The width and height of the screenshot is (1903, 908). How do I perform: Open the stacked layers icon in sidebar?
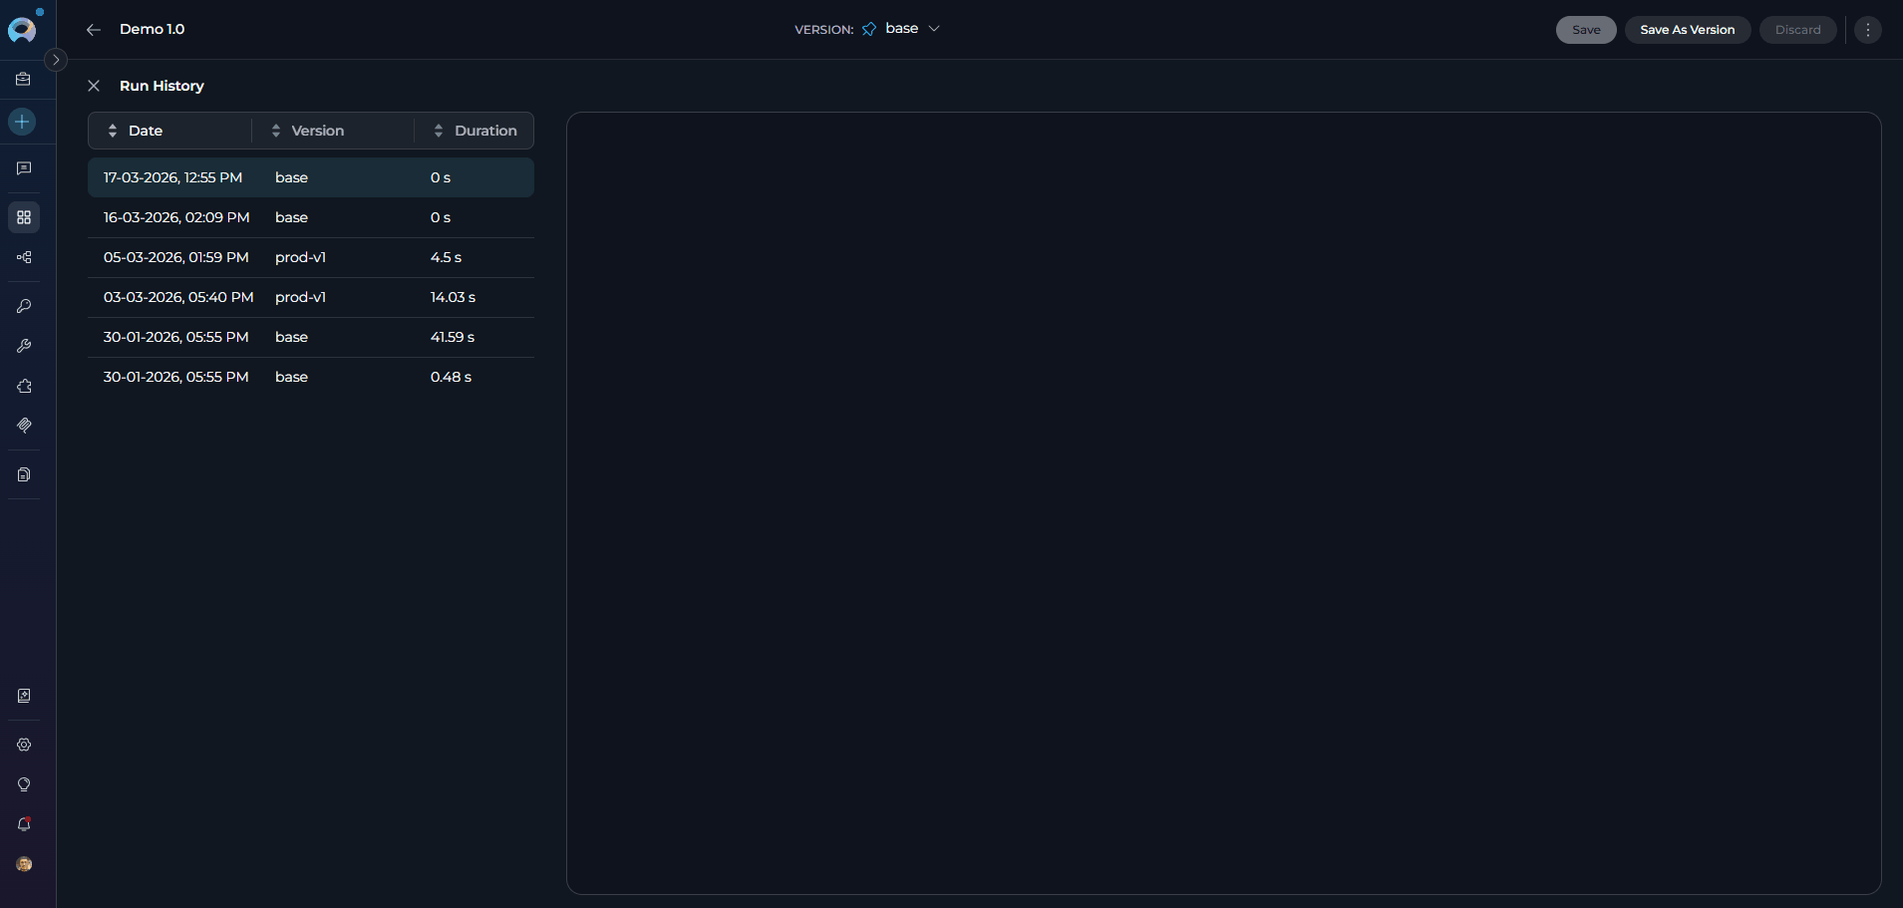pos(24,426)
